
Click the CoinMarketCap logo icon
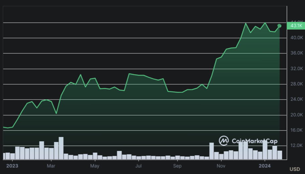[x=224, y=141]
